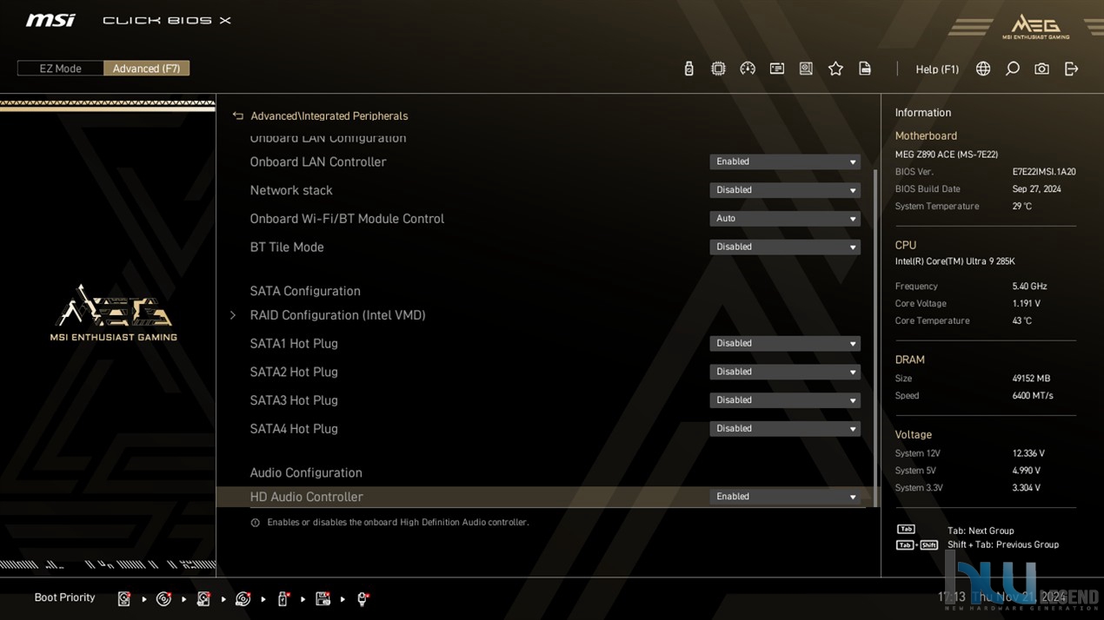
Task: Click the profile document icon in toolbar
Action: (865, 69)
